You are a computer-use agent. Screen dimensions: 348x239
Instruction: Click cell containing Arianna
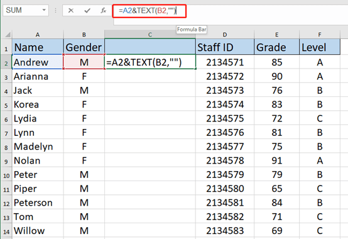tap(38, 76)
